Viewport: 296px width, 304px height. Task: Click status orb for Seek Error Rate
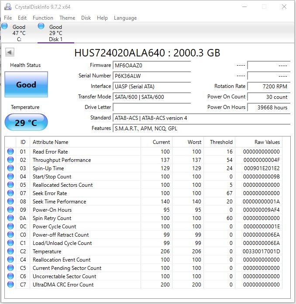[x=10, y=193]
